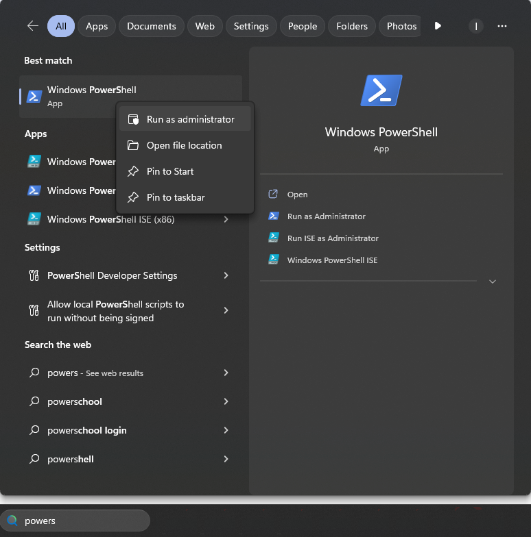Expand chevron for Allow local PowerShell scripts
The width and height of the screenshot is (531, 537).
coord(226,310)
